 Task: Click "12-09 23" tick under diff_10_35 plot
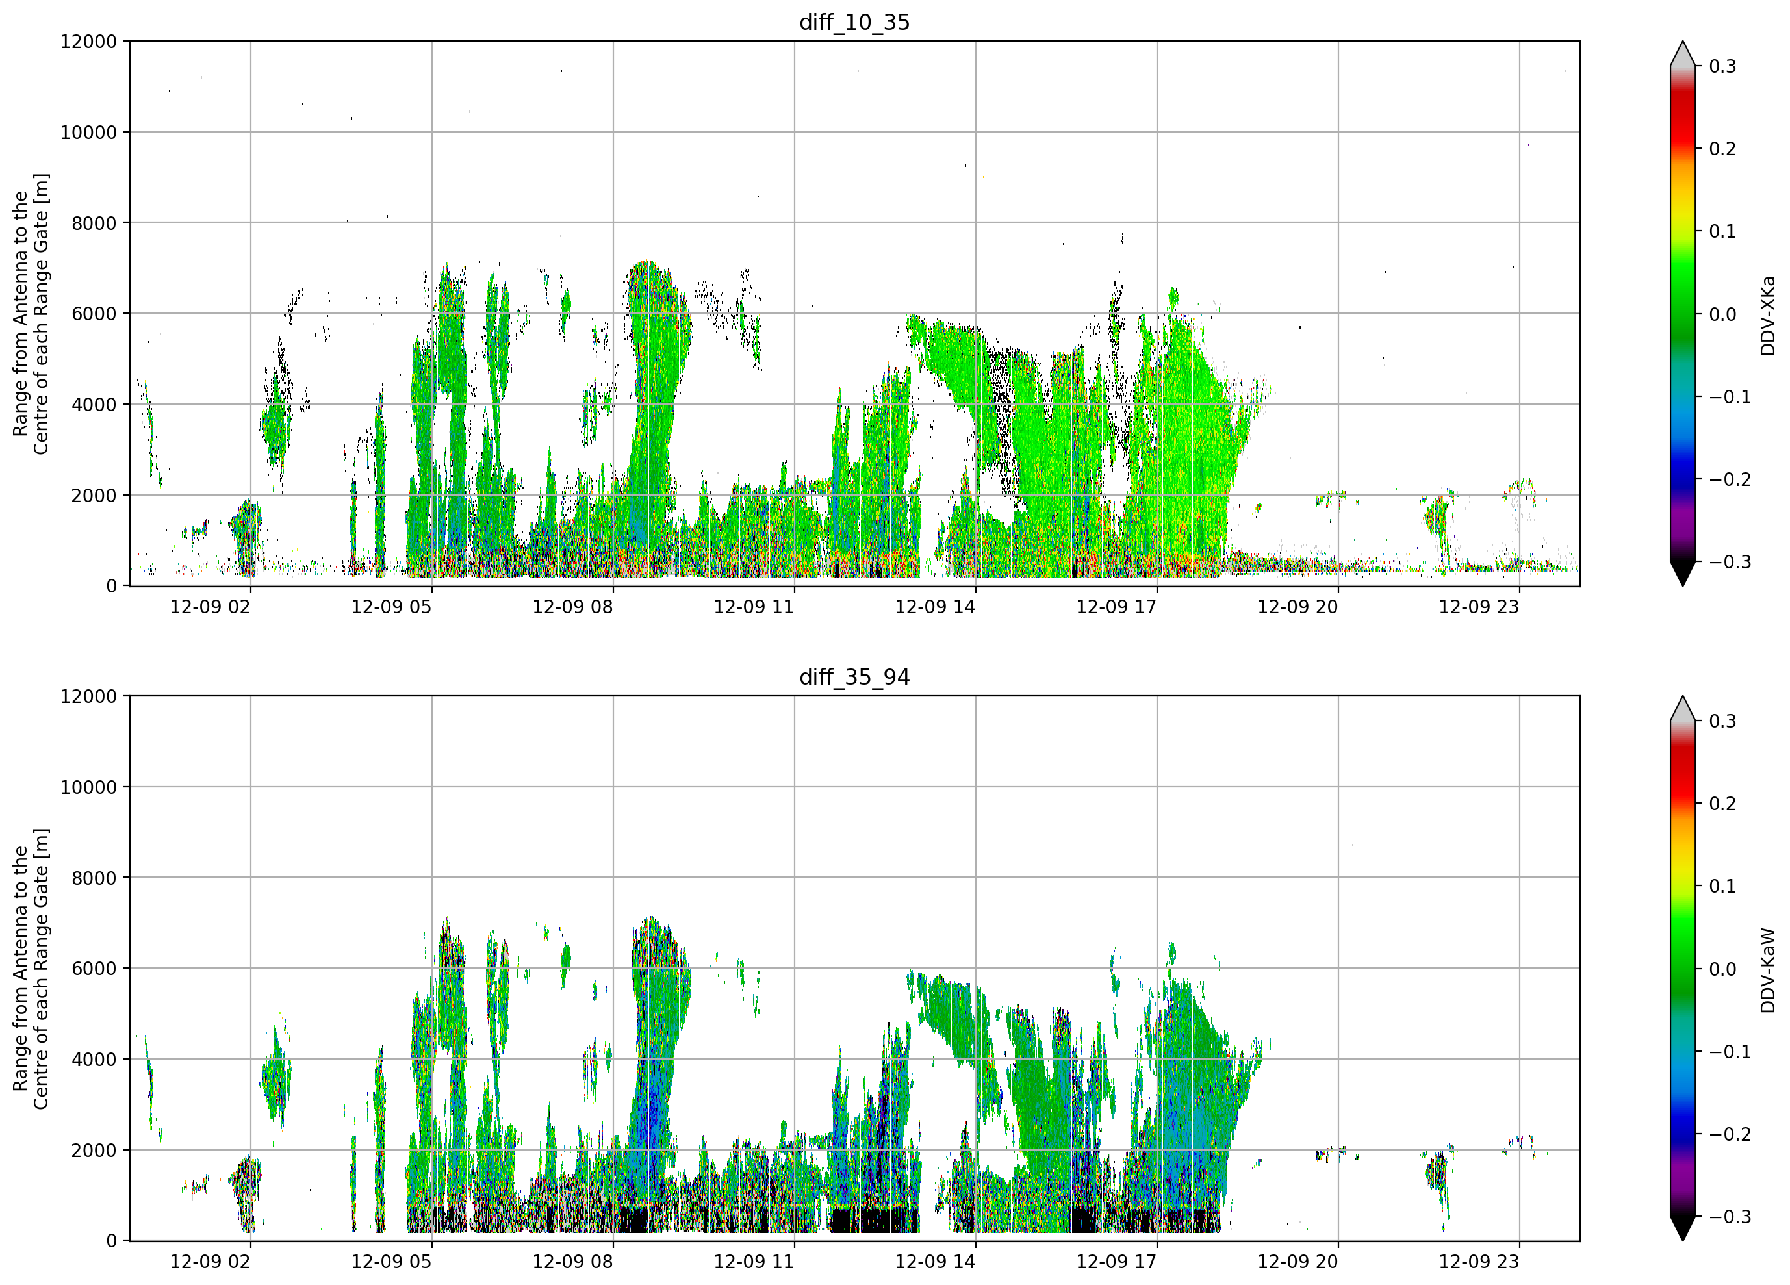[1479, 607]
